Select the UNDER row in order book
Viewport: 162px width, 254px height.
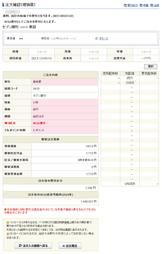click(x=130, y=184)
